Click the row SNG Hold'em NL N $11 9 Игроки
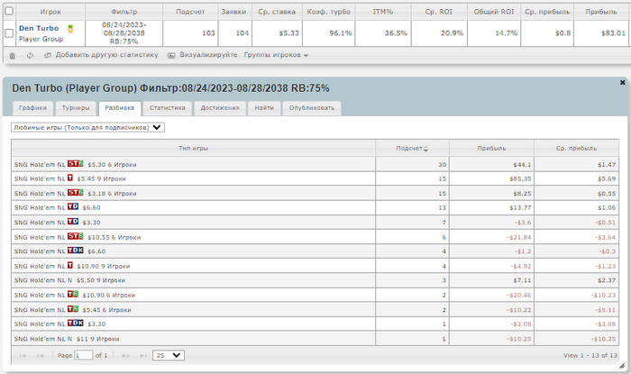The height and width of the screenshot is (374, 631). pos(315,339)
